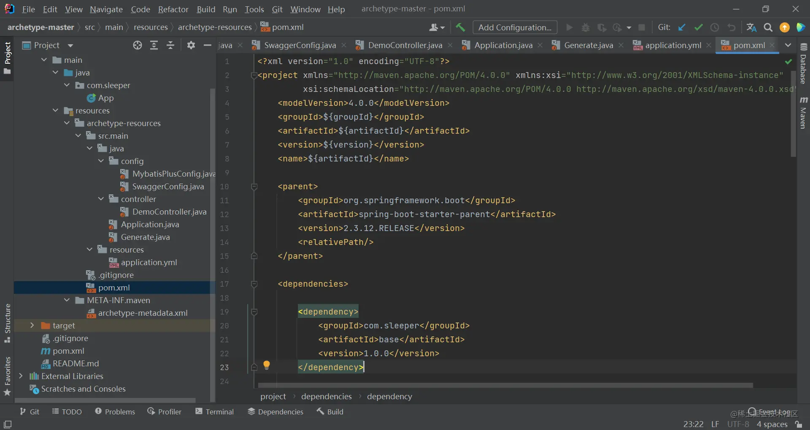Click the Git commit checkmark icon

(698, 27)
